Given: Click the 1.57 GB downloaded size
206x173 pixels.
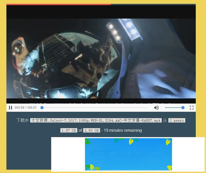Looking at the screenshot, I should (69, 130).
